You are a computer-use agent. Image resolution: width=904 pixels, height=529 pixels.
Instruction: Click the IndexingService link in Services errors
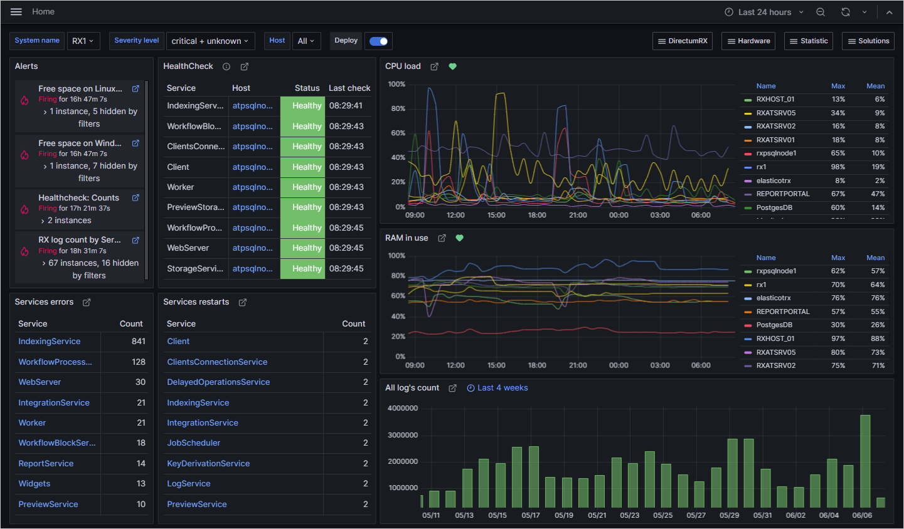tap(50, 342)
